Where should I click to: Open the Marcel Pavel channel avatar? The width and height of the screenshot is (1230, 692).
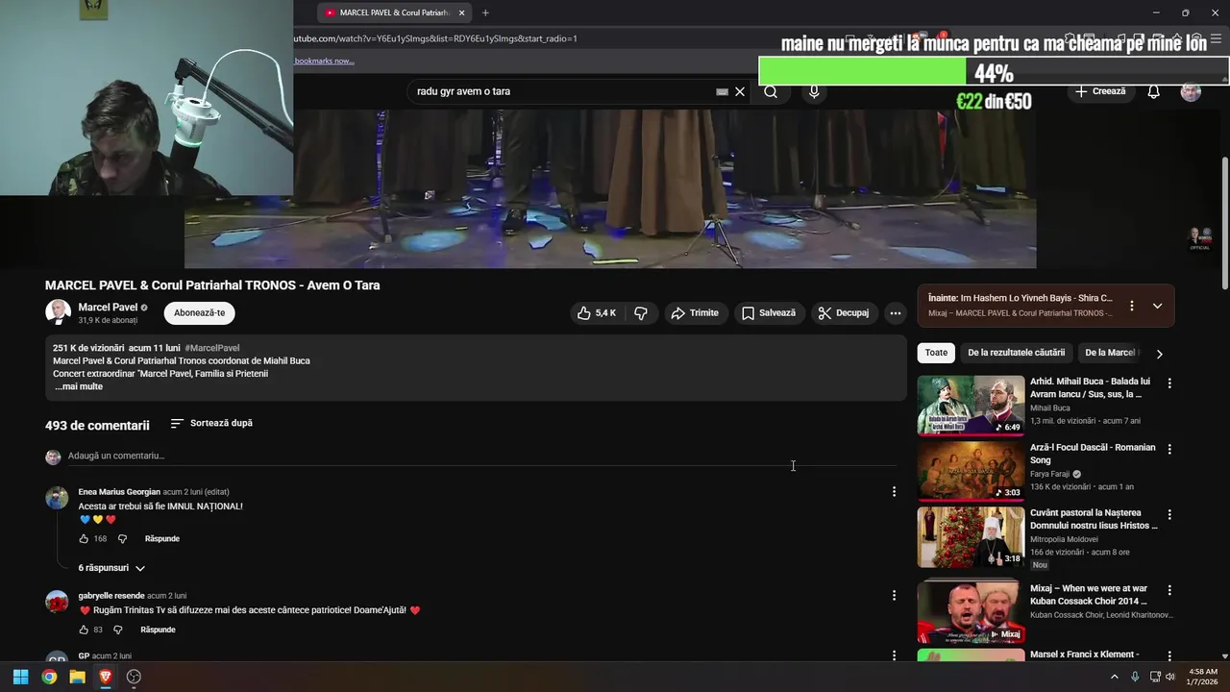[x=58, y=312]
